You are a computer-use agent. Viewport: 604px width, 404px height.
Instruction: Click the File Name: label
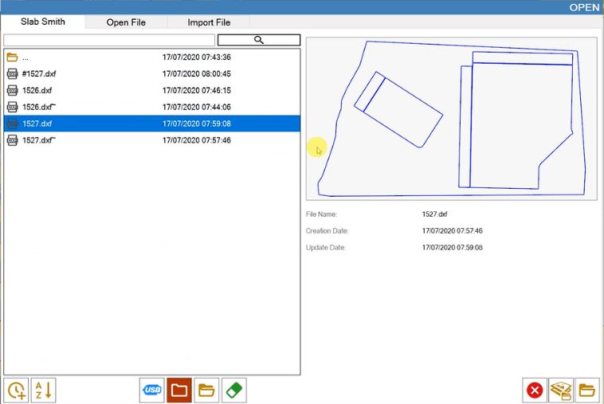[321, 214]
